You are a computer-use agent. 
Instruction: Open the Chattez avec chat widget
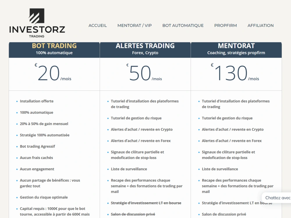[276, 198]
